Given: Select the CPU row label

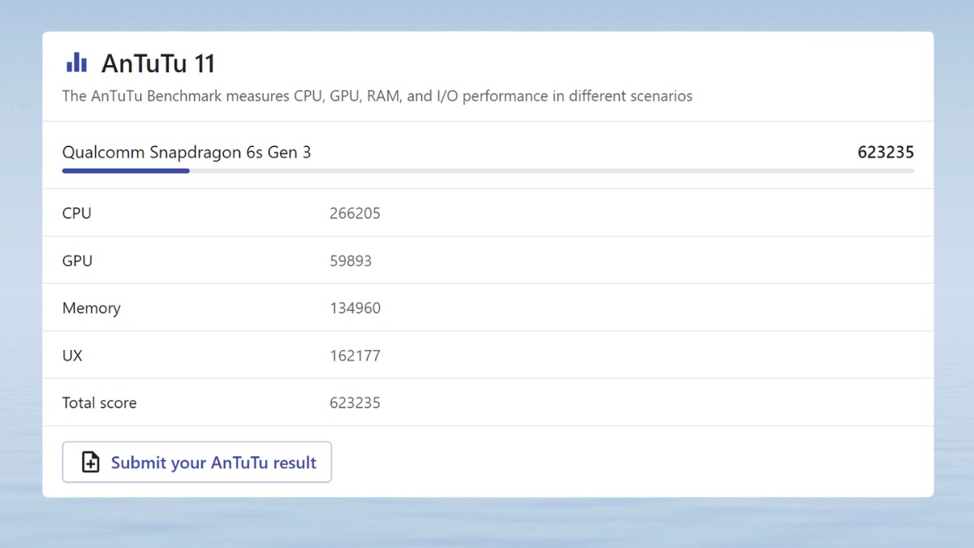Looking at the screenshot, I should (x=77, y=214).
